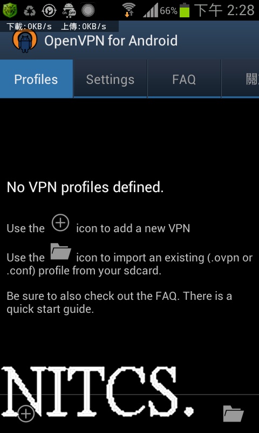259x433 pixels.
Task: Open the partially visible 關 tab
Action: (240, 79)
